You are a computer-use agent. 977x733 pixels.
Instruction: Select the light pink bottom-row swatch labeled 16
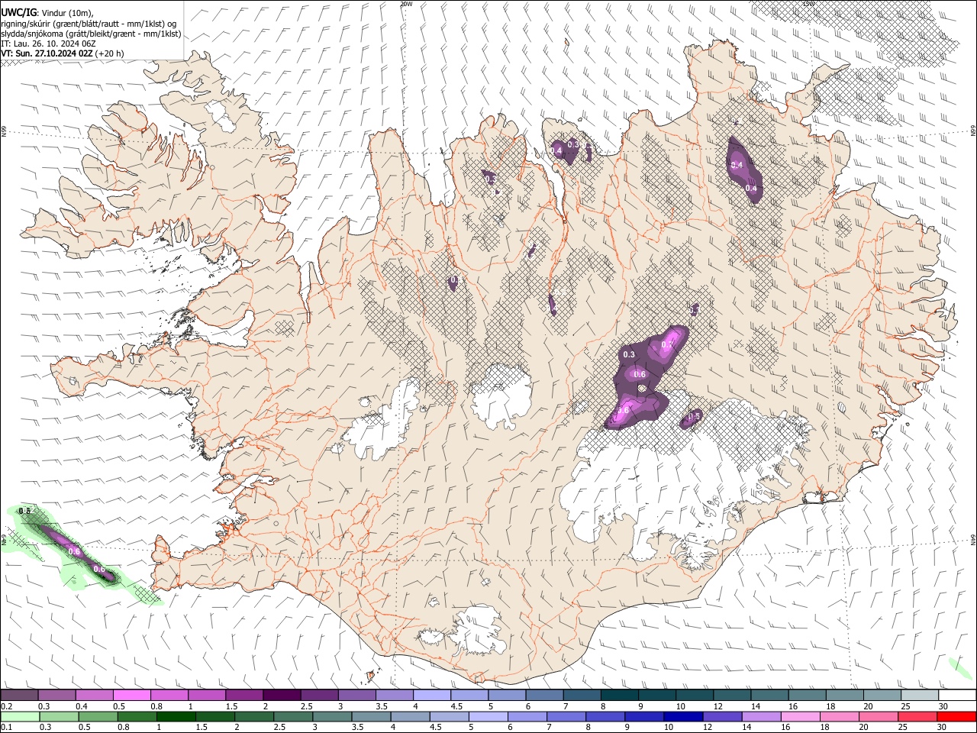pyautogui.click(x=799, y=716)
